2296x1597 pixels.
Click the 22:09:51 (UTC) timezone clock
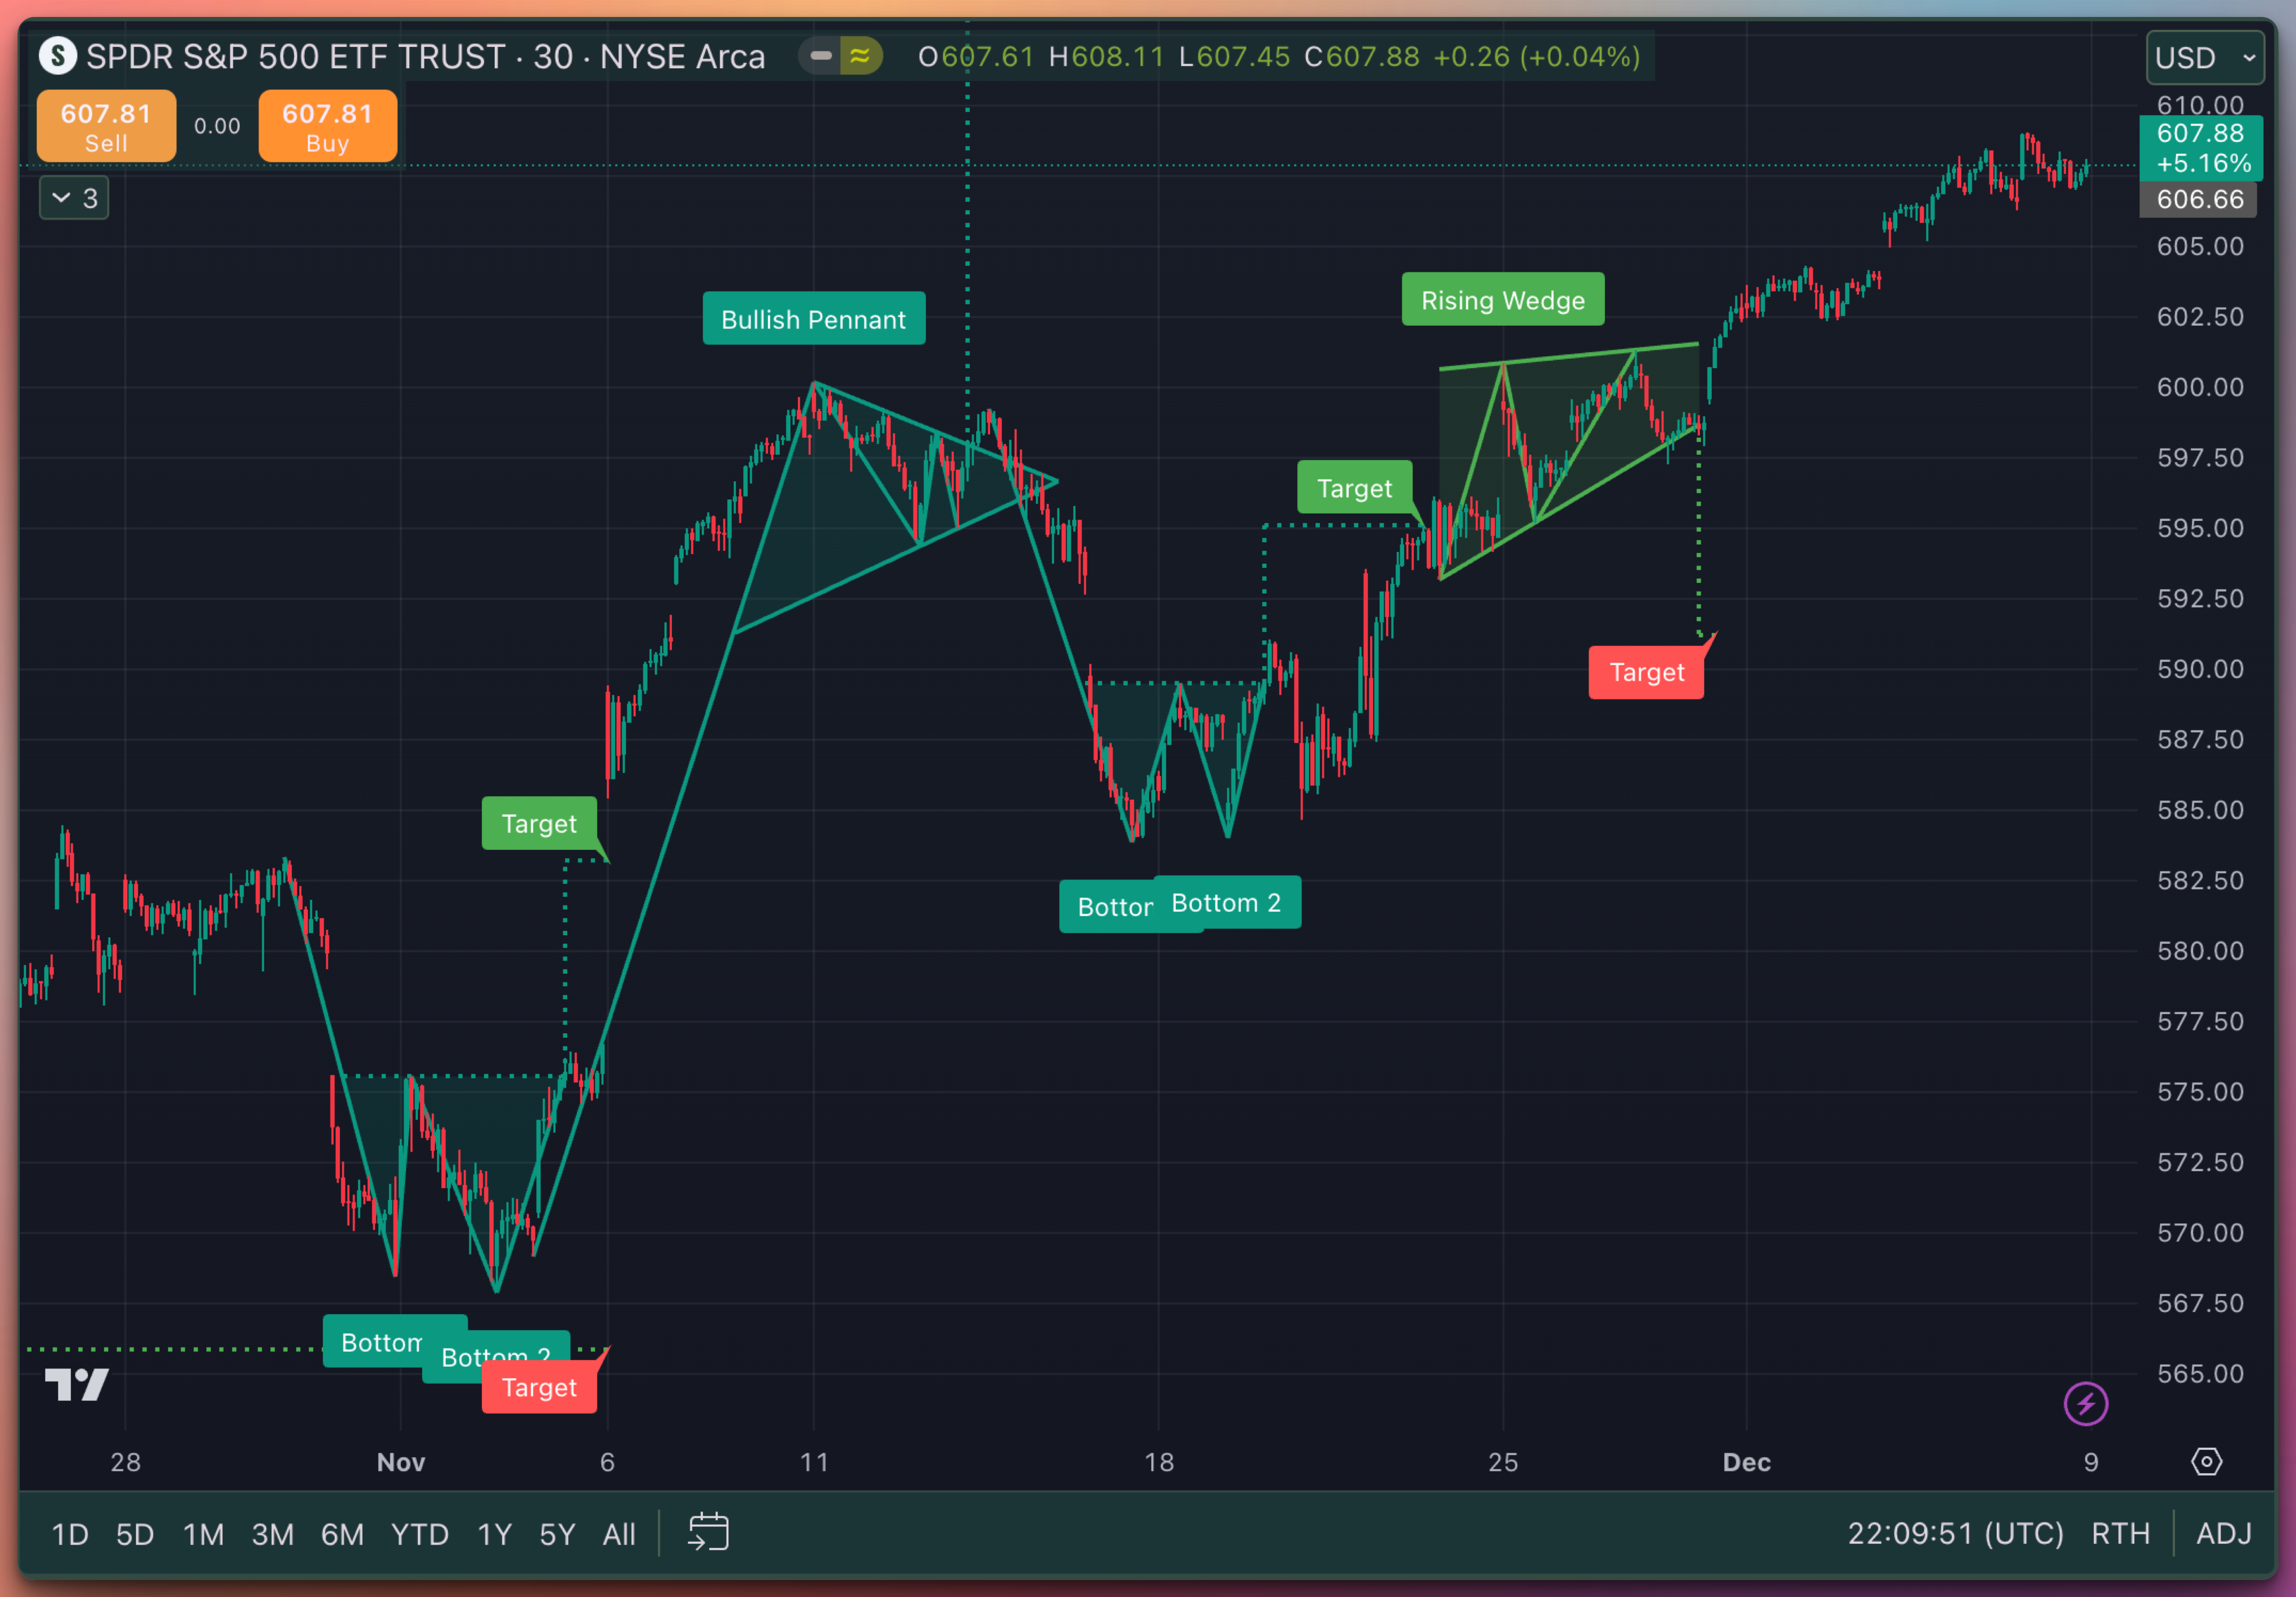tap(1955, 1533)
